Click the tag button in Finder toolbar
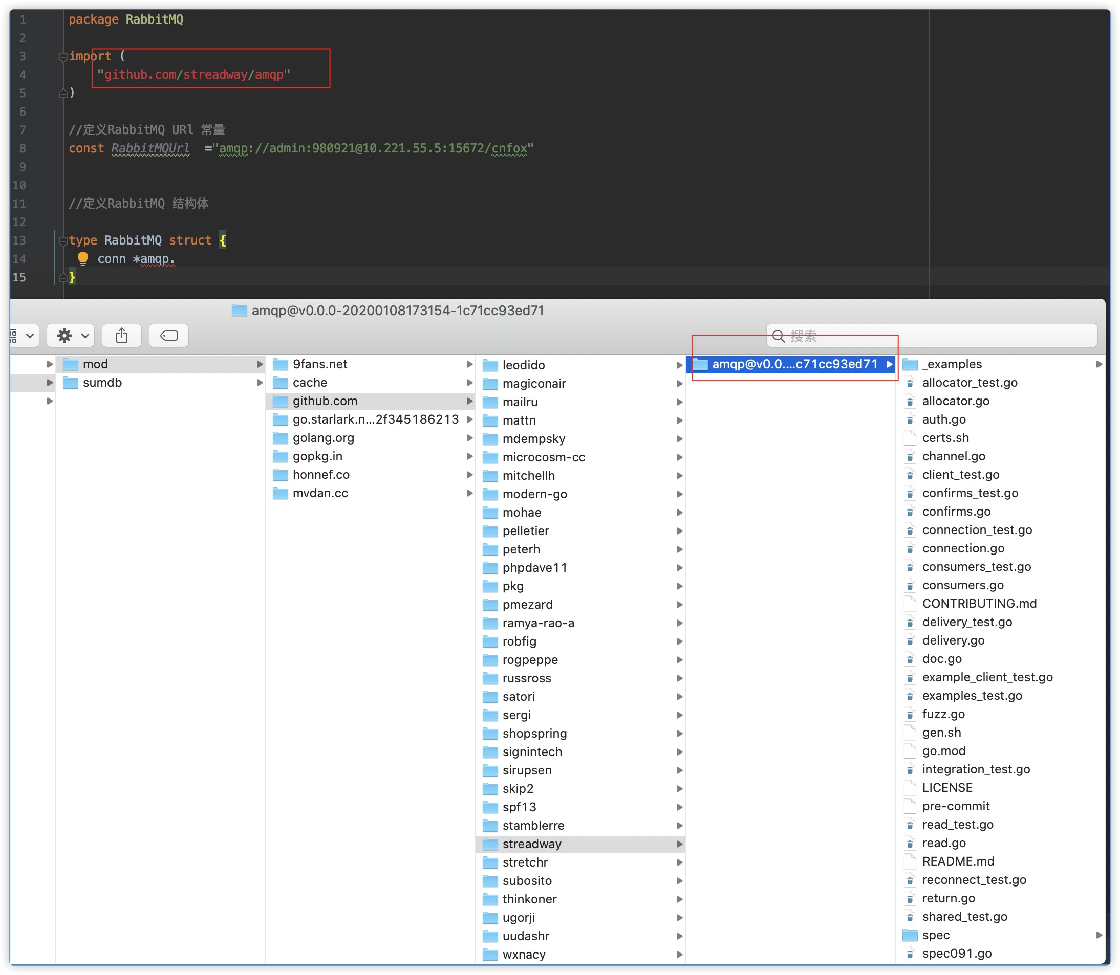 [169, 336]
